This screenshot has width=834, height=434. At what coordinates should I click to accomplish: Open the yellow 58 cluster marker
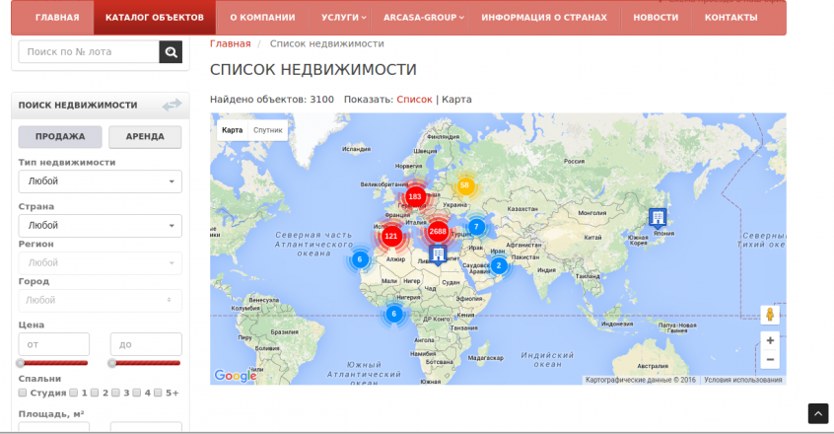(465, 185)
